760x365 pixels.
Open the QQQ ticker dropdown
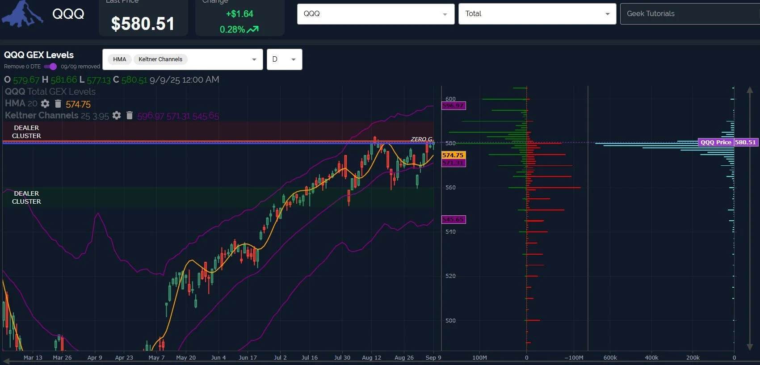376,14
